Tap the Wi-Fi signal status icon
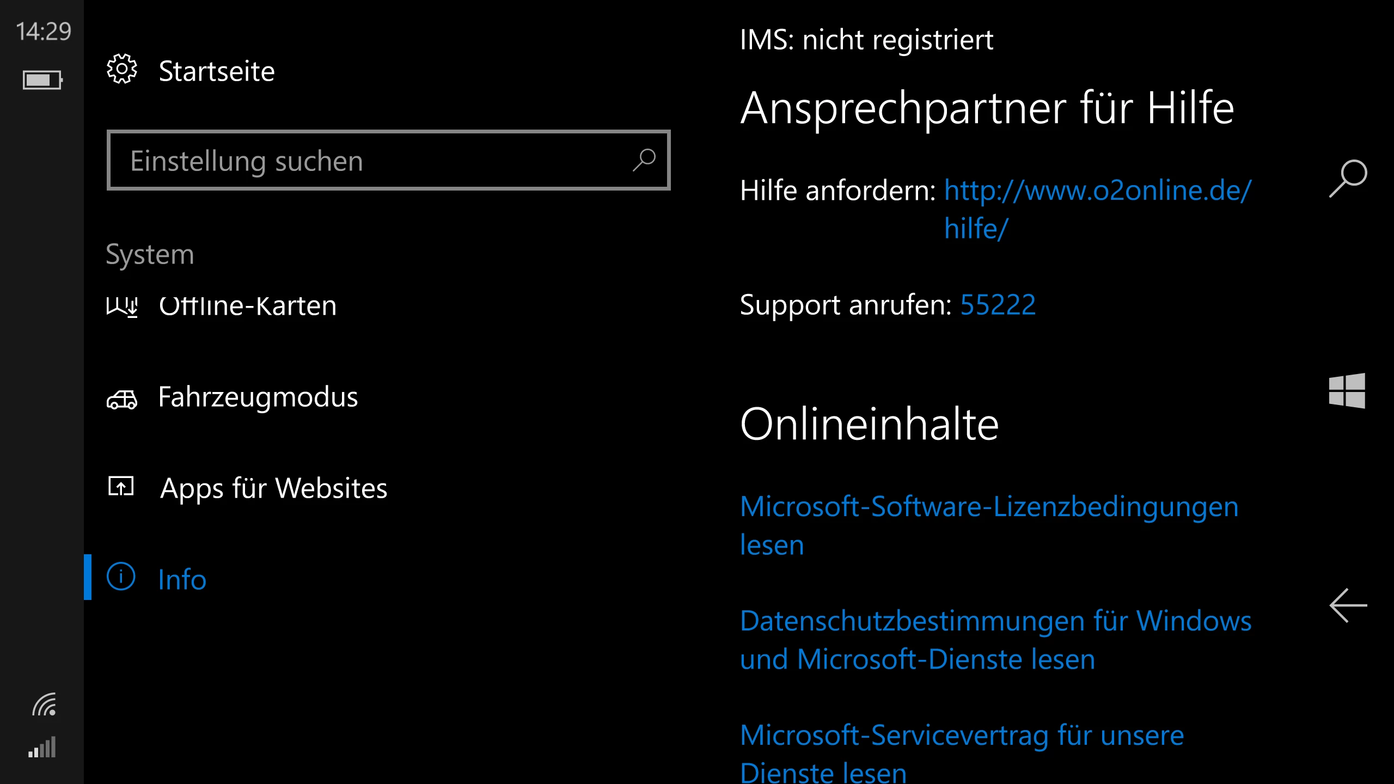This screenshot has width=1394, height=784. point(44,705)
